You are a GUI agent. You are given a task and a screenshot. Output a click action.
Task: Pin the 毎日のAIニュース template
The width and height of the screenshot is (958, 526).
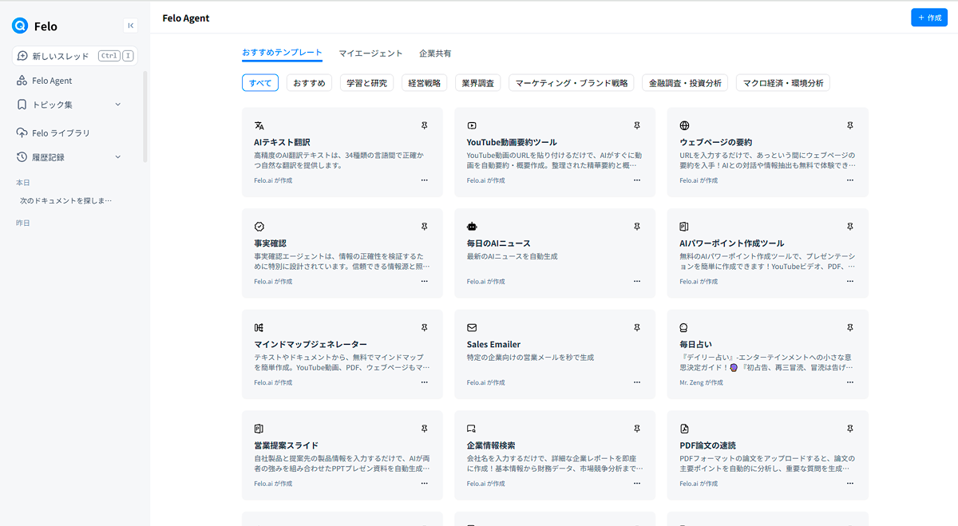point(637,227)
